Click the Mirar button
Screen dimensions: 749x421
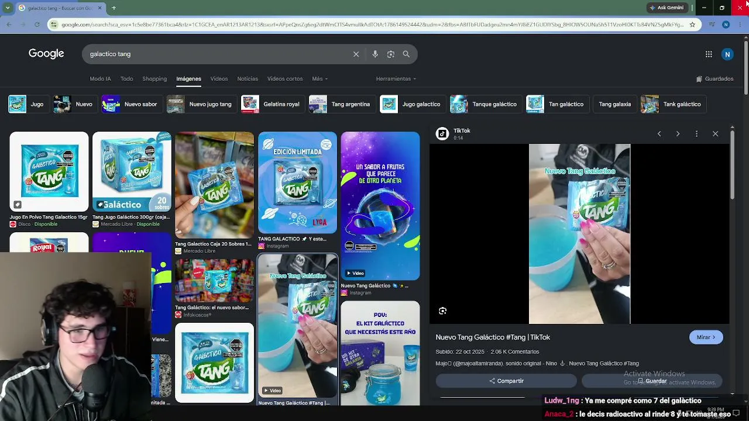pyautogui.click(x=706, y=337)
